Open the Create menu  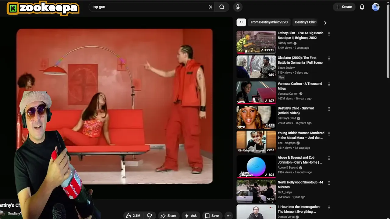(x=344, y=7)
